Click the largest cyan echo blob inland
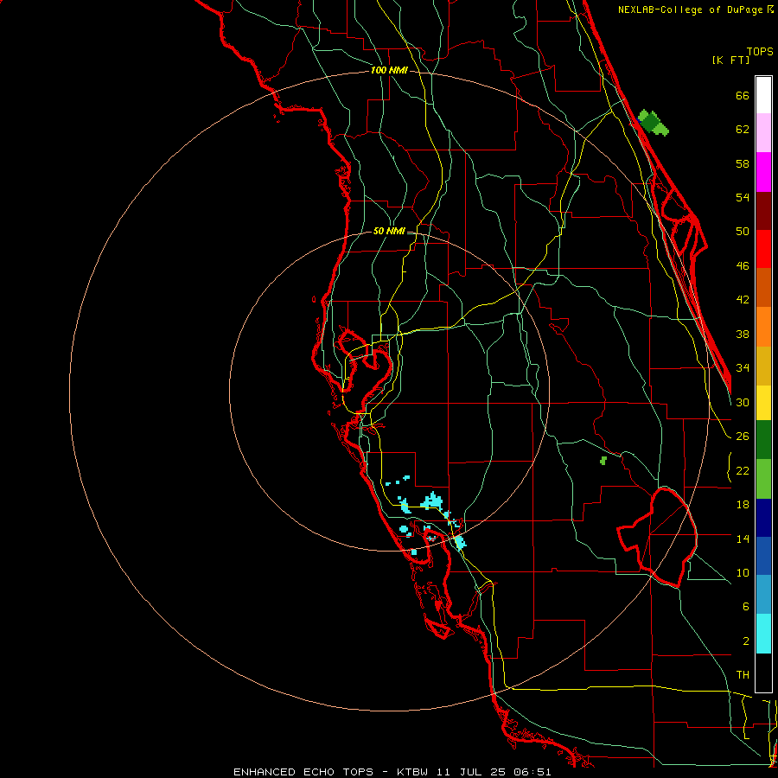Image resolution: width=778 pixels, height=778 pixels. click(x=432, y=501)
